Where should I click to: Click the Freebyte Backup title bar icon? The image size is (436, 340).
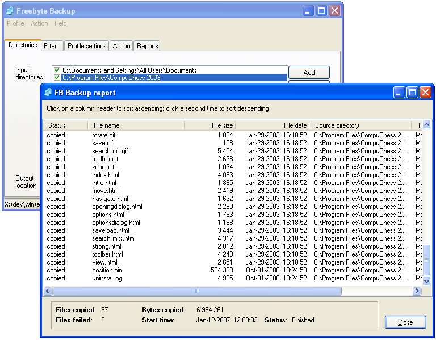coord(10,11)
